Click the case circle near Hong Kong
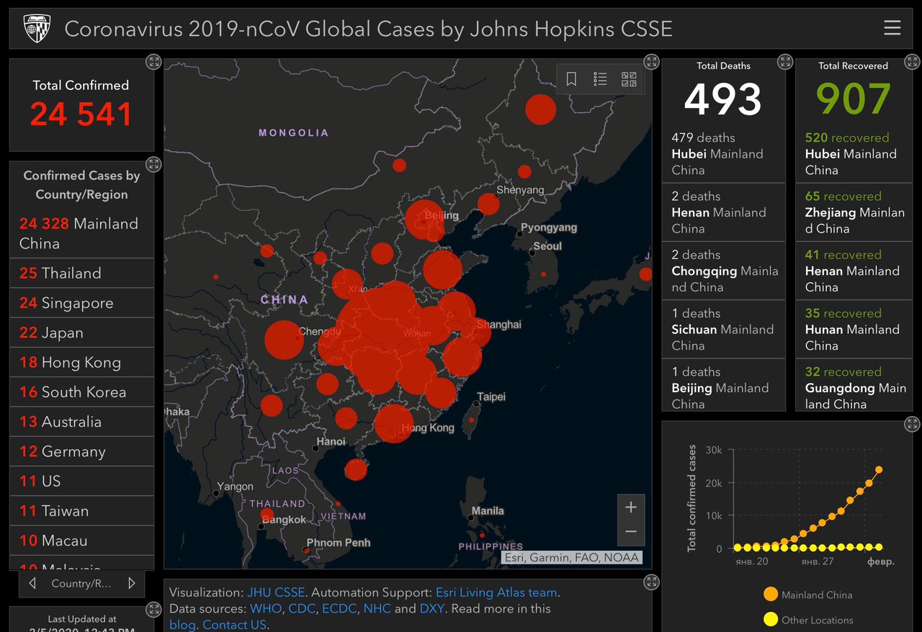This screenshot has height=632, width=922. tap(394, 423)
